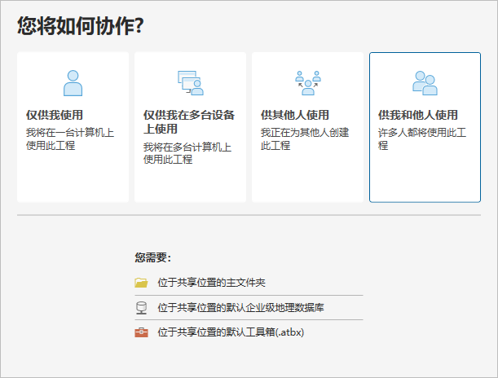Click description 我将在一台计算机上使用此工程
498x378 pixels.
pyautogui.click(x=69, y=138)
